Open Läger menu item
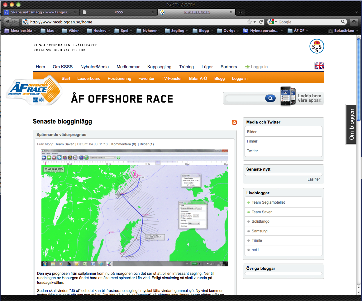 point(207,67)
